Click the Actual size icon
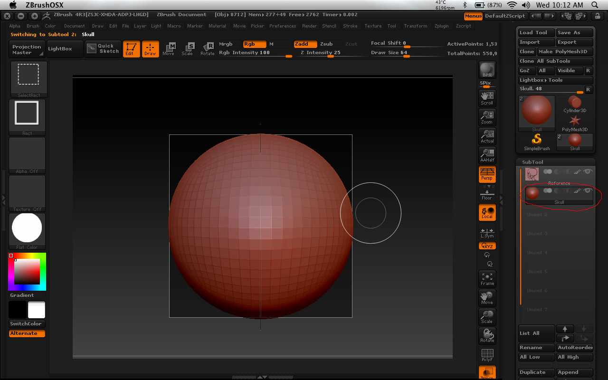This screenshot has height=380, width=608. [x=487, y=136]
